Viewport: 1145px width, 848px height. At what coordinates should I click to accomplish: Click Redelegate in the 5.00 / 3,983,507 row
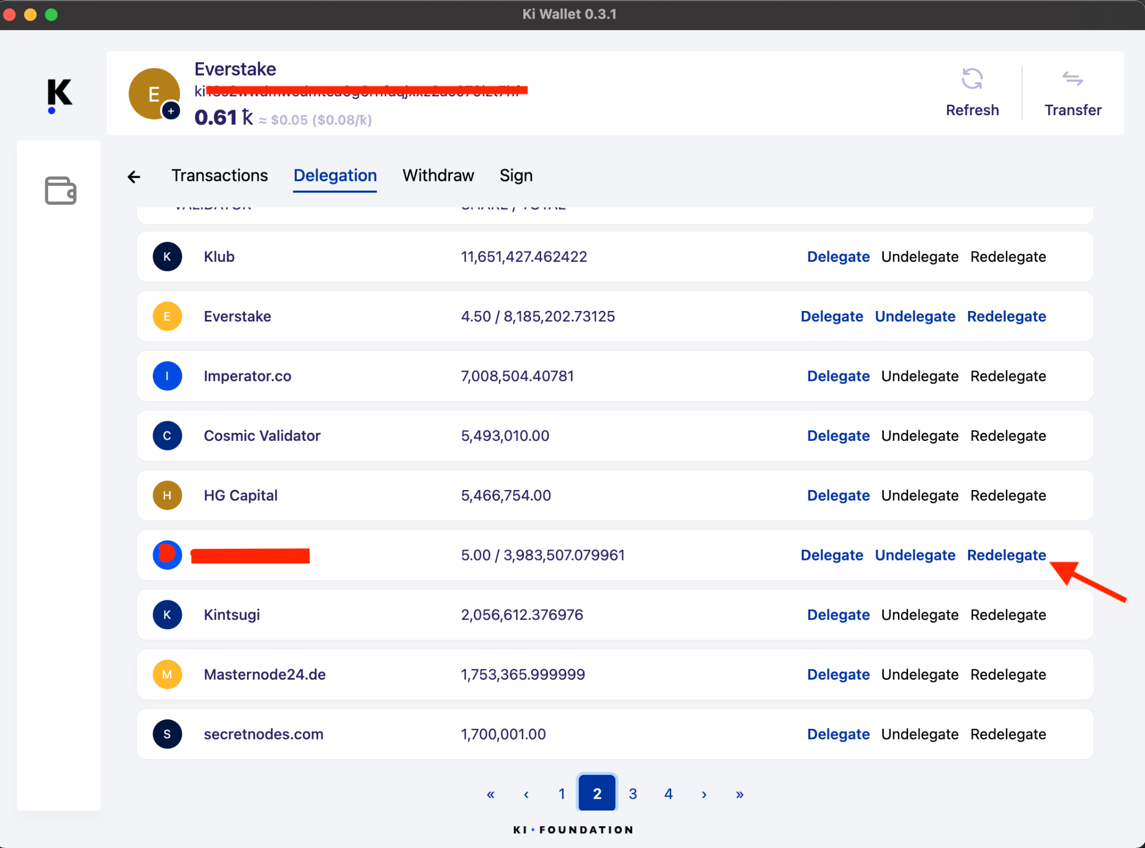[1006, 555]
